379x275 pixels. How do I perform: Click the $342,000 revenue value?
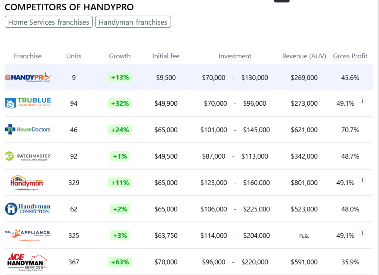(x=304, y=156)
